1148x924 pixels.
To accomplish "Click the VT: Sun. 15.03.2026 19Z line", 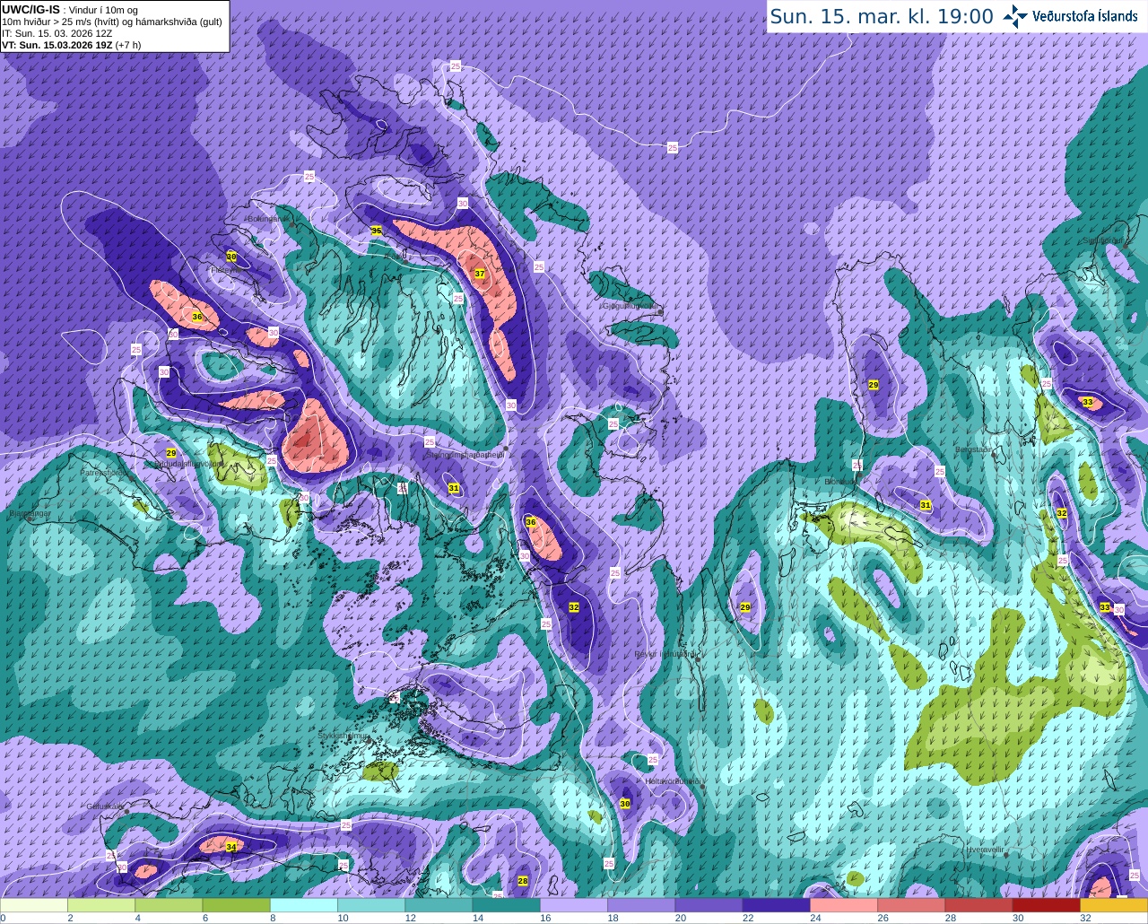I will [72, 45].
